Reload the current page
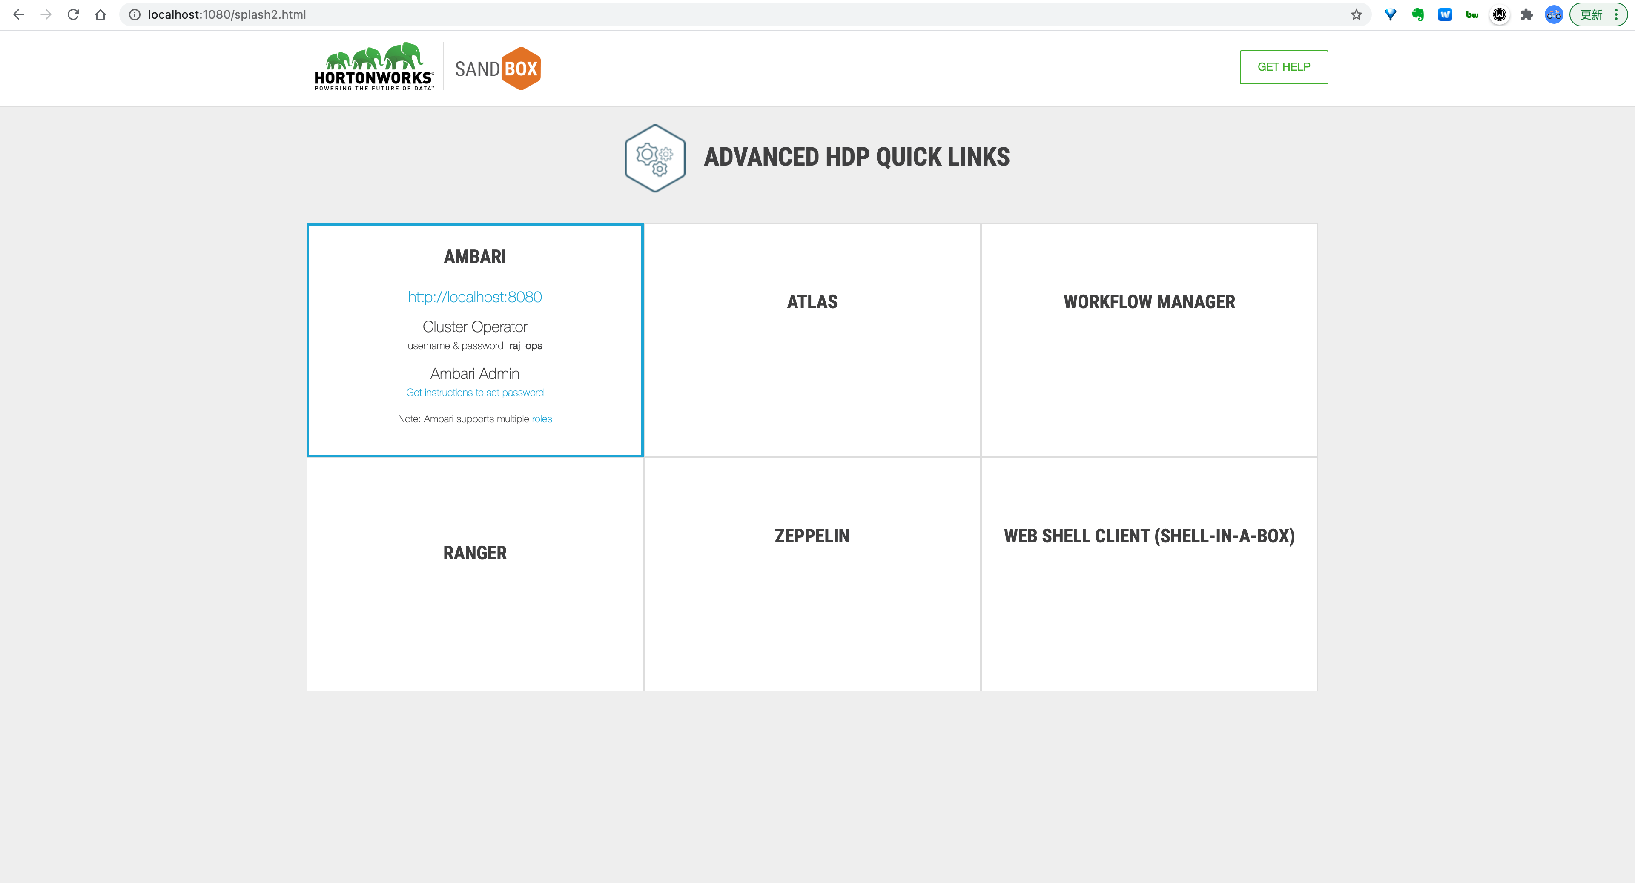 (x=73, y=14)
